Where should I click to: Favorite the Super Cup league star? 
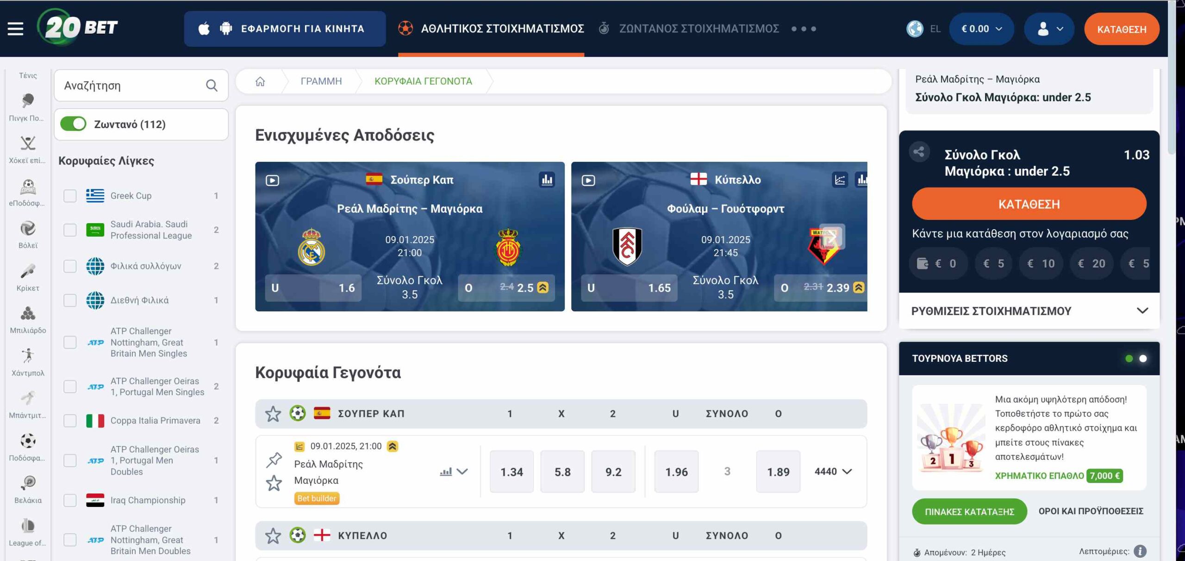pyautogui.click(x=273, y=414)
